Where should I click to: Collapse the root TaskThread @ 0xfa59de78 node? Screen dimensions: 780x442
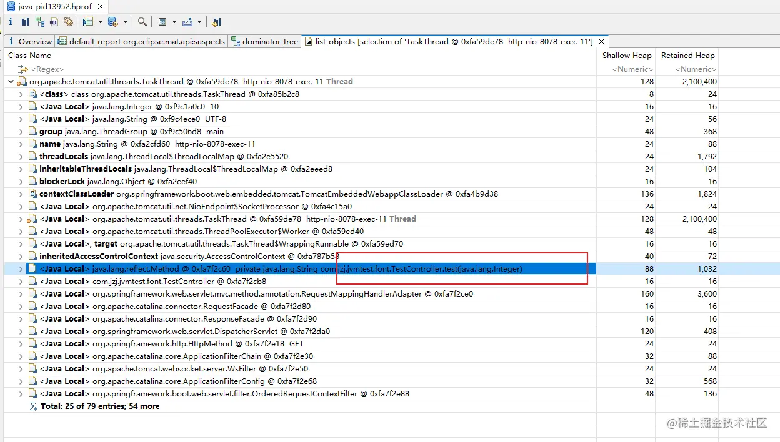(x=11, y=81)
